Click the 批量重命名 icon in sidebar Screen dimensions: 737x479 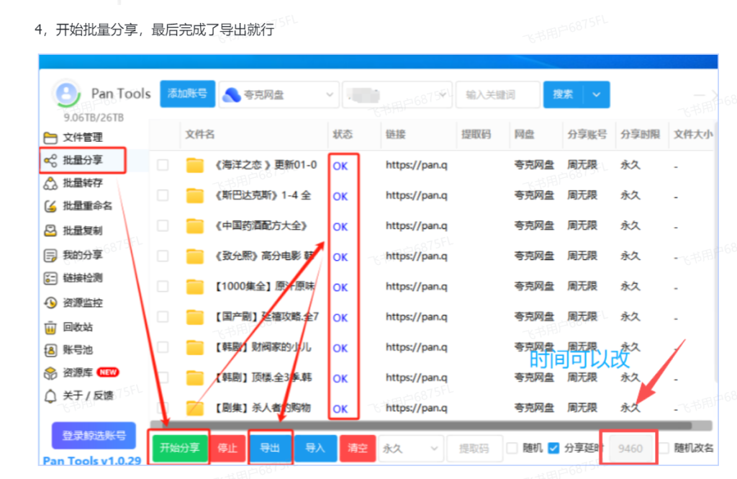50,207
